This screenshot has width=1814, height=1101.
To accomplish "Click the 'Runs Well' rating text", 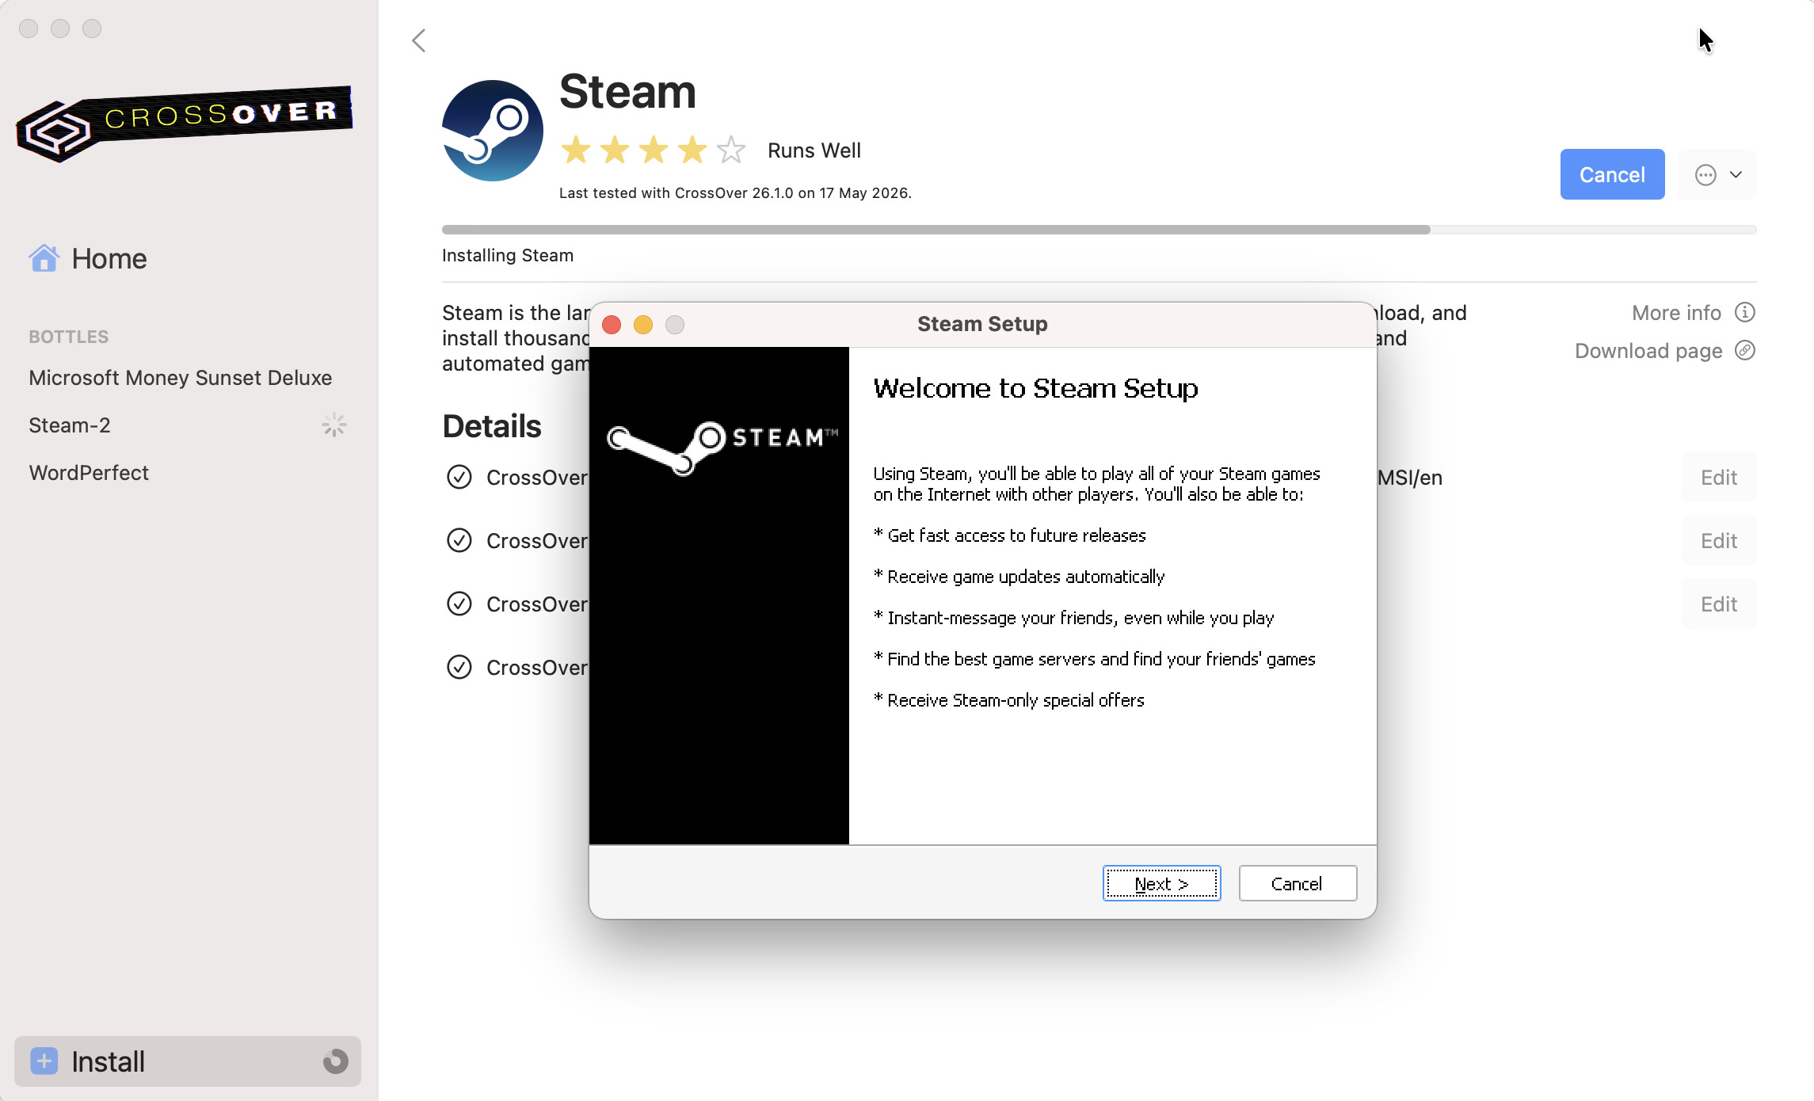I will tap(814, 150).
